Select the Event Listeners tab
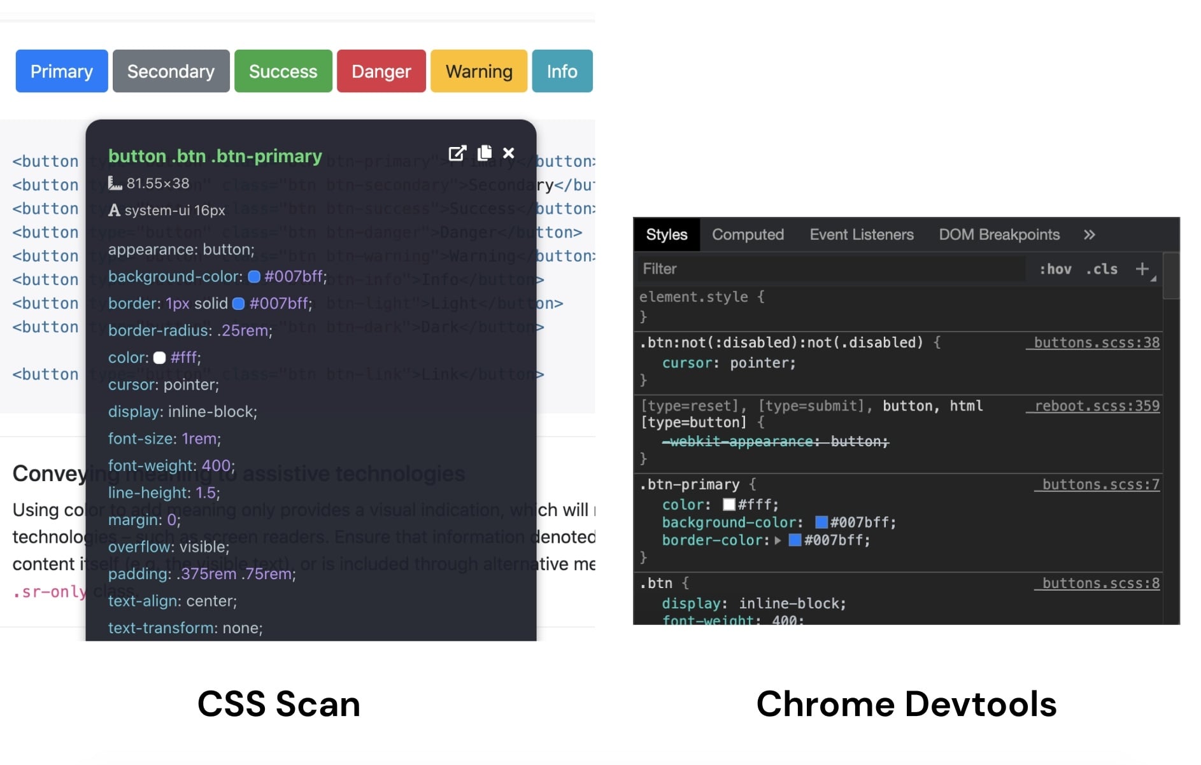1201x765 pixels. tap(862, 235)
